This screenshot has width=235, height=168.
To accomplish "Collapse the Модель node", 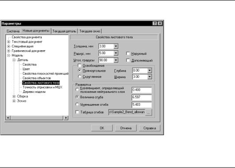I will coord(8,56).
